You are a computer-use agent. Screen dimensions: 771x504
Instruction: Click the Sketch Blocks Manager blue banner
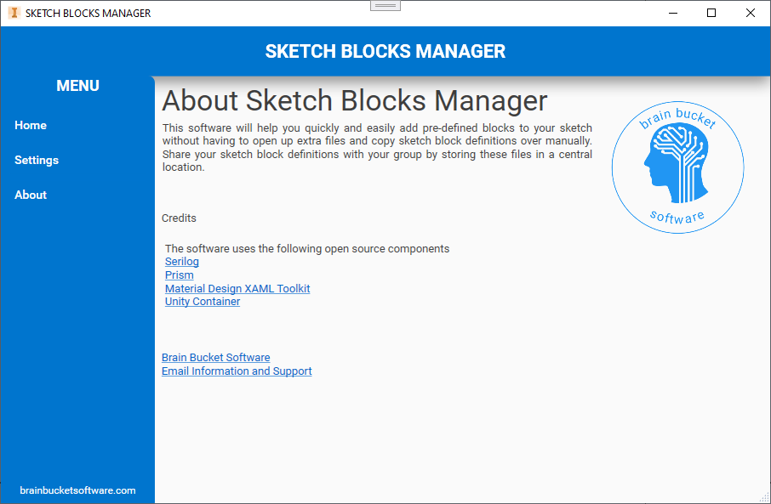(x=385, y=51)
